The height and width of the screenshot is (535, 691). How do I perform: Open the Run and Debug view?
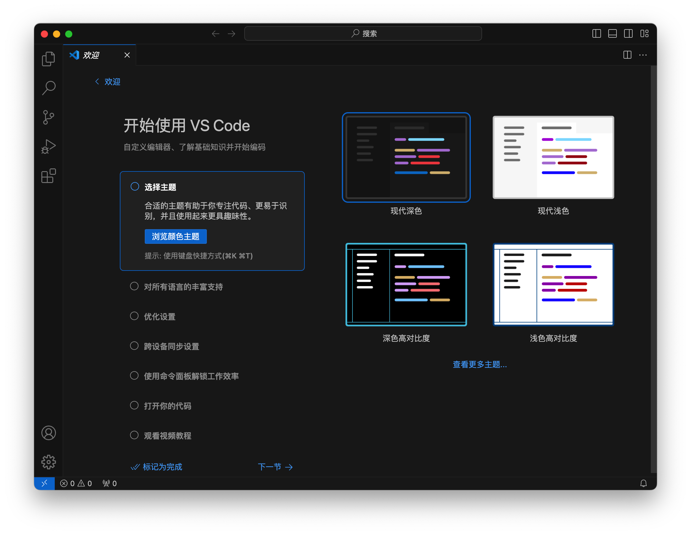(x=48, y=147)
